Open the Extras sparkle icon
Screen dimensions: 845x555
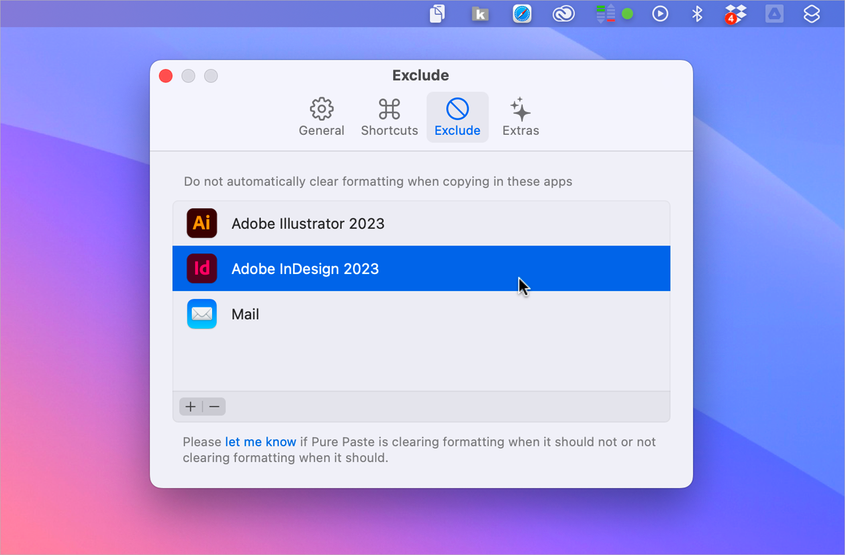point(520,110)
